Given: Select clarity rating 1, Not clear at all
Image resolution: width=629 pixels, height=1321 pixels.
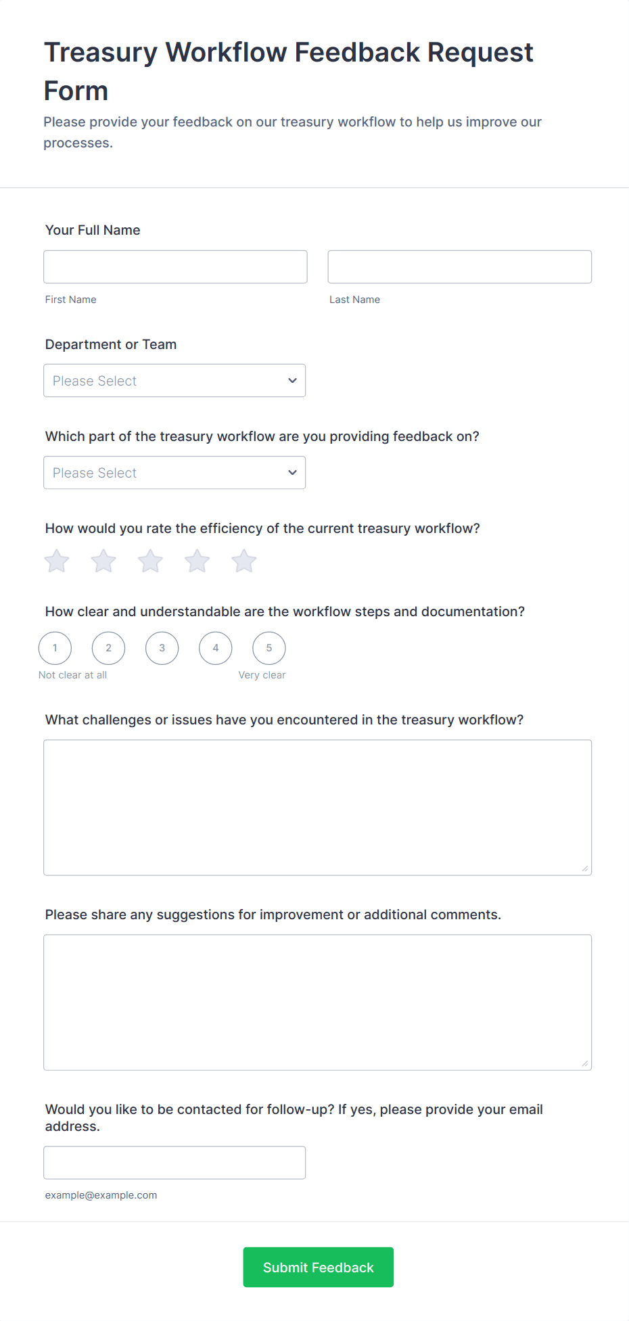Looking at the screenshot, I should click(x=55, y=648).
